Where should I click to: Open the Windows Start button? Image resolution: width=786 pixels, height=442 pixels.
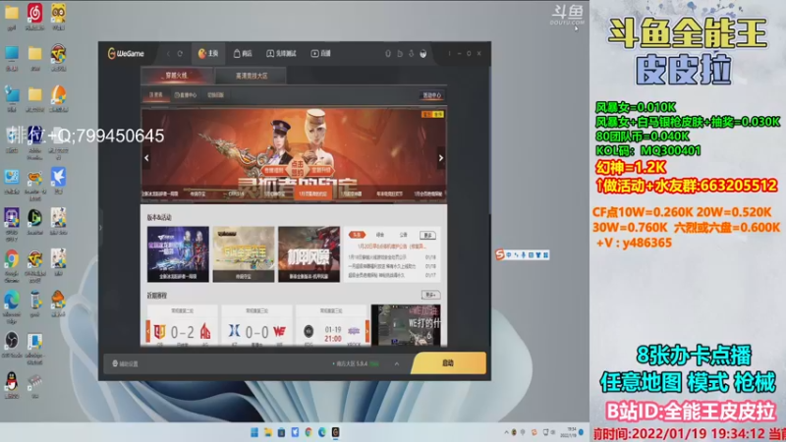[x=254, y=432]
